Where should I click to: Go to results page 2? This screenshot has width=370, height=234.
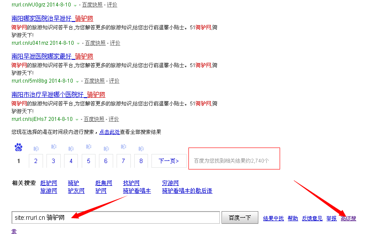click(x=36, y=161)
